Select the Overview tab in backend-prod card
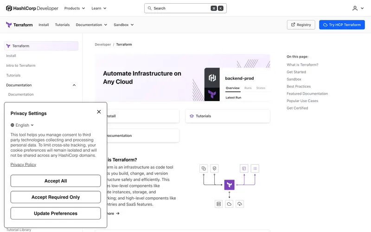This screenshot has width=371, height=232. (233, 88)
